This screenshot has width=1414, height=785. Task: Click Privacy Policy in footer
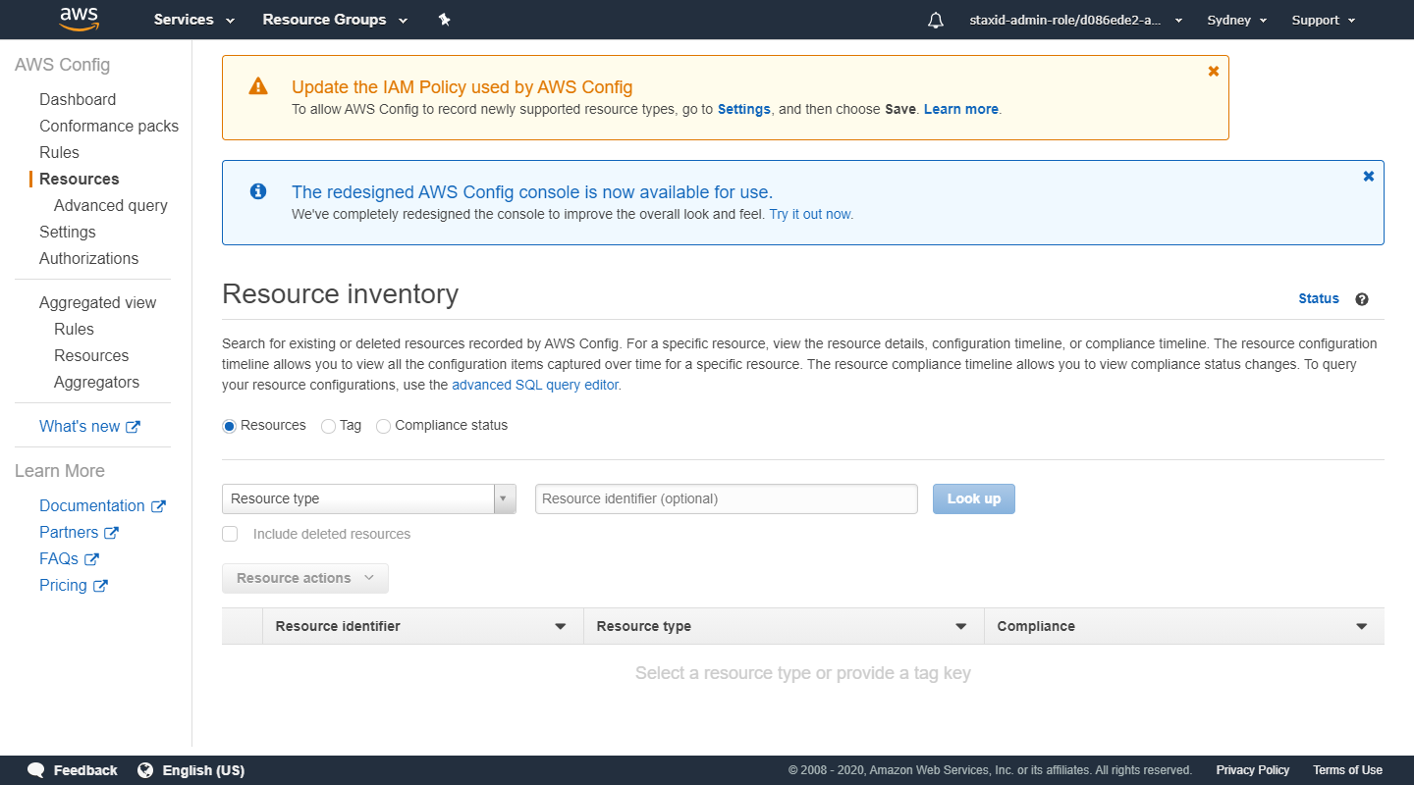pyautogui.click(x=1253, y=770)
